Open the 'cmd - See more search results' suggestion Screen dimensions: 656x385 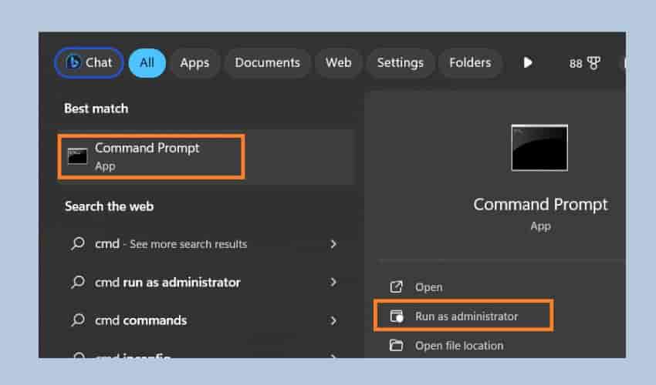click(205, 244)
